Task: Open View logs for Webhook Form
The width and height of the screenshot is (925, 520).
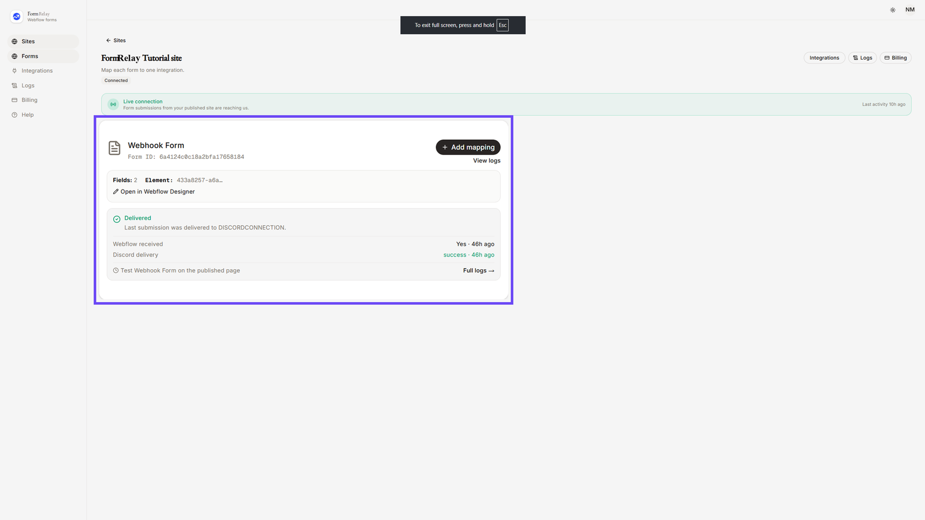Action: [x=487, y=161]
